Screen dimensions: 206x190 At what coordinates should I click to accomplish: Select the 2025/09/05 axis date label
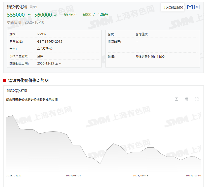[x=73, y=175]
